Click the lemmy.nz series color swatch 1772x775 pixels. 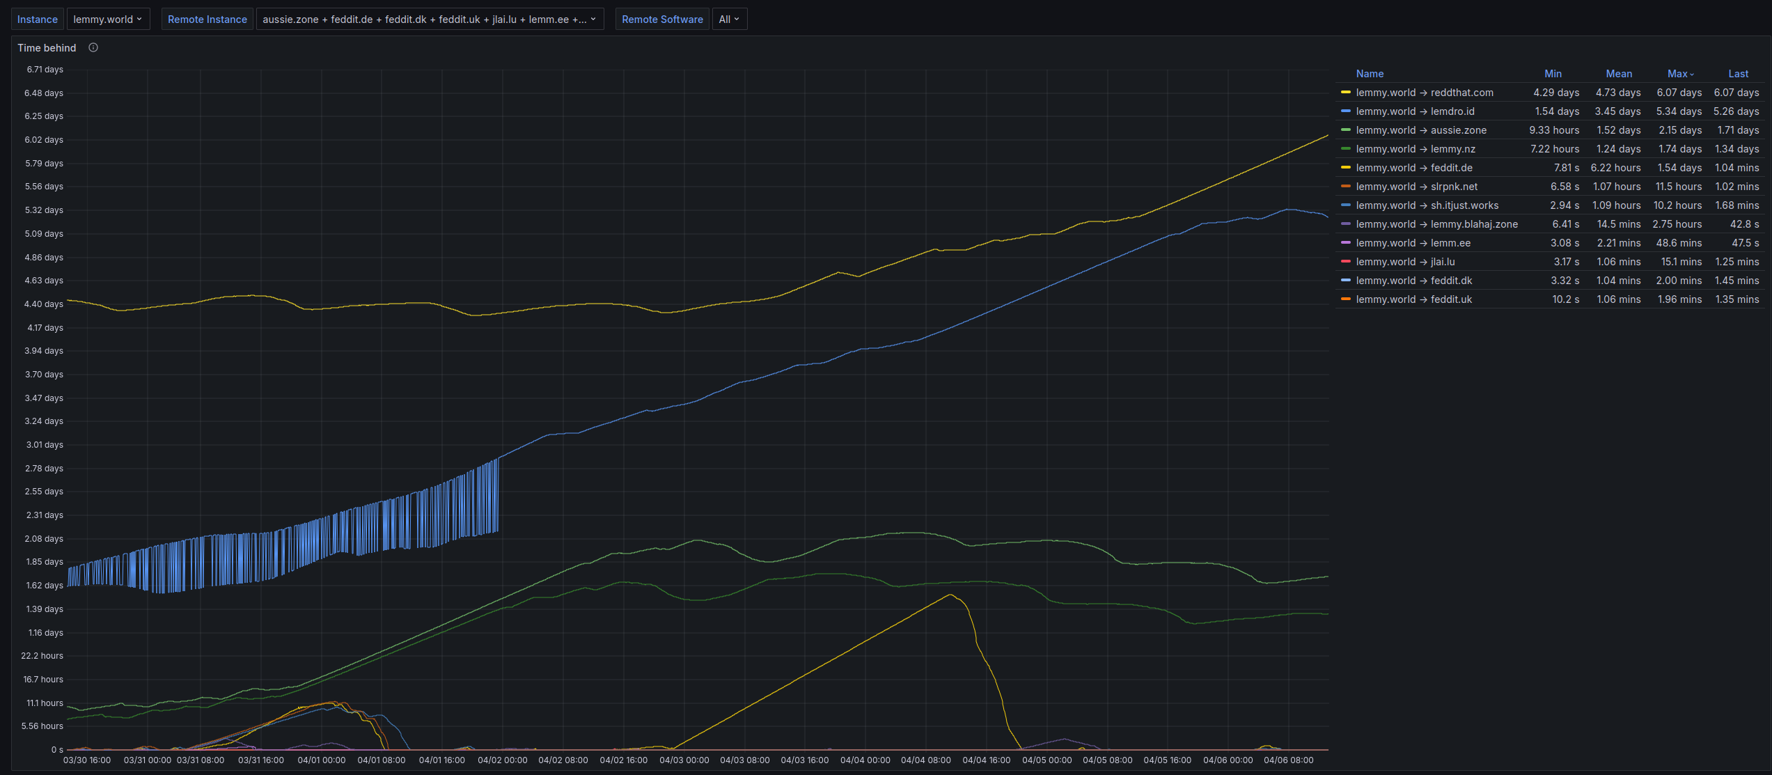tap(1345, 149)
